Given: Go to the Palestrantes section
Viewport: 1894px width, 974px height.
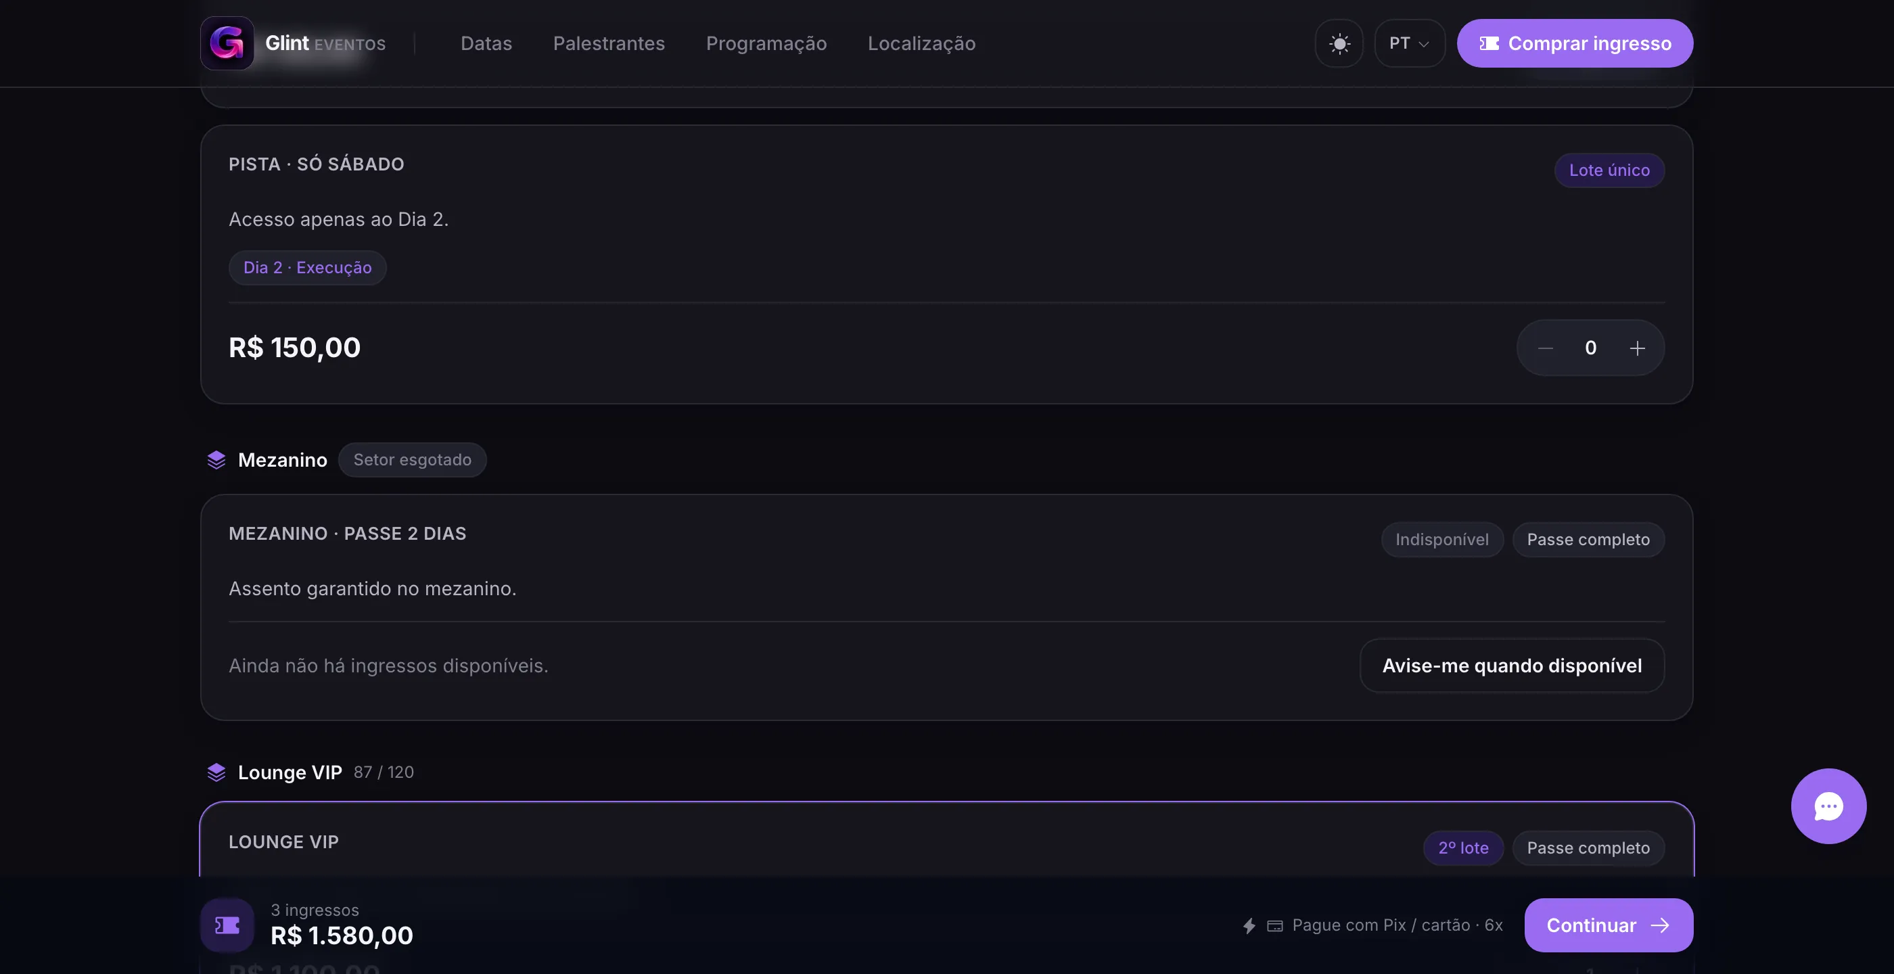Looking at the screenshot, I should click(609, 43).
